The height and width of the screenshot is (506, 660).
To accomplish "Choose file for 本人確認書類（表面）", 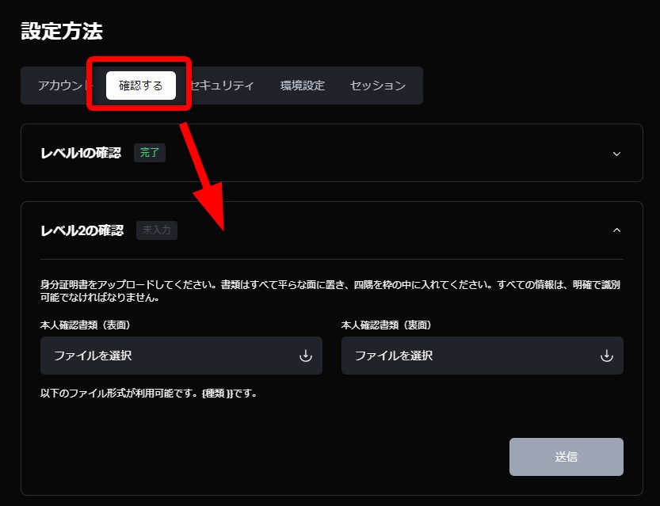I will [181, 356].
